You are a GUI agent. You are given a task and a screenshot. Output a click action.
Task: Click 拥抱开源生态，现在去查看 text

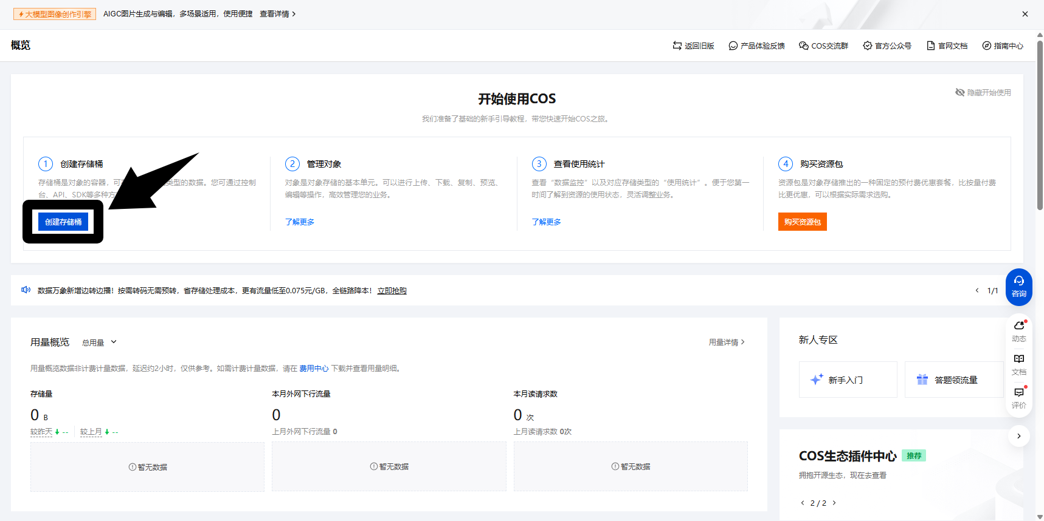click(843, 475)
